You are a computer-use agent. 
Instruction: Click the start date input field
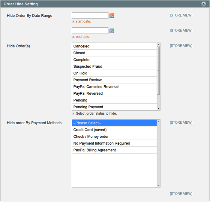(x=90, y=15)
